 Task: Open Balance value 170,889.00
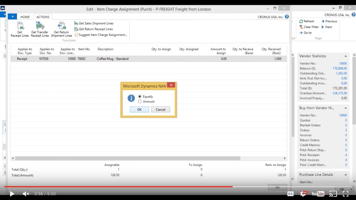pos(340,69)
